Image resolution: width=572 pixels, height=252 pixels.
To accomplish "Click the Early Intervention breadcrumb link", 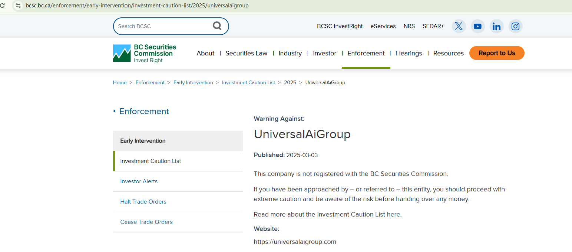I will (193, 82).
